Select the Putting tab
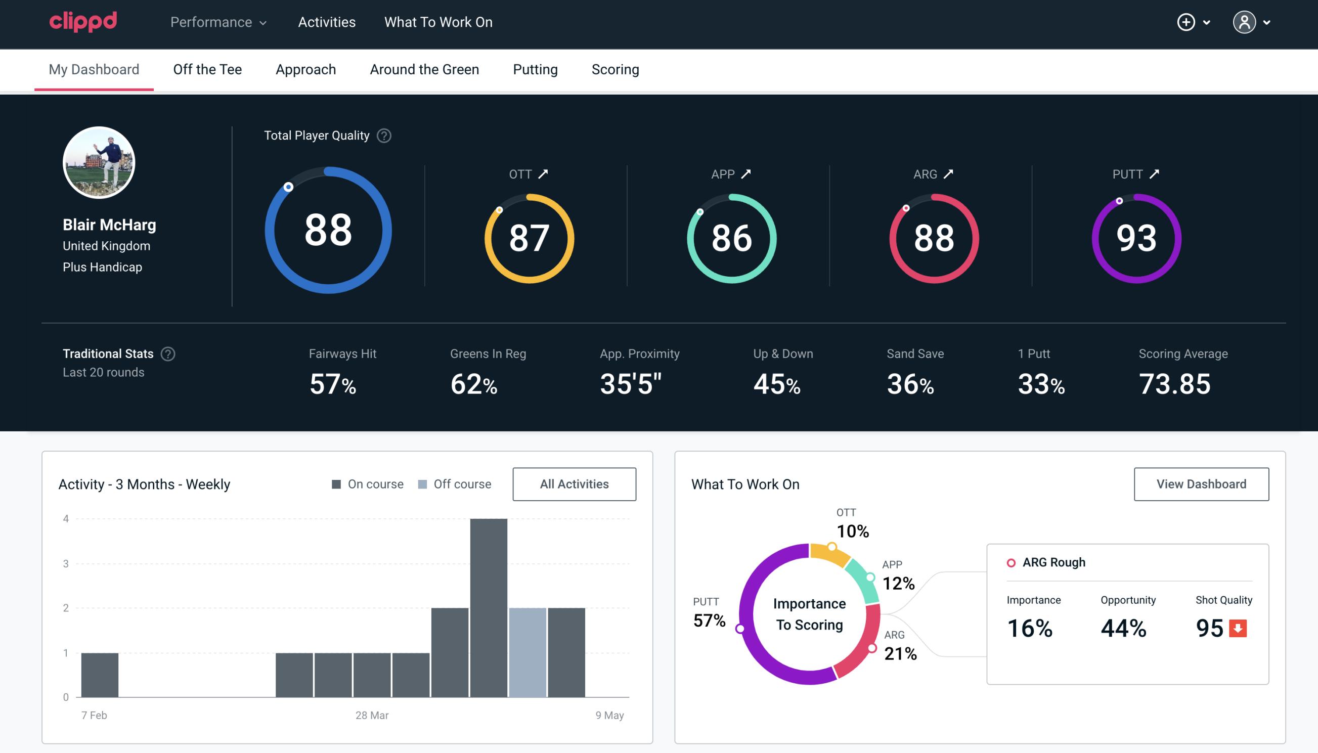This screenshot has height=753, width=1318. tap(534, 69)
